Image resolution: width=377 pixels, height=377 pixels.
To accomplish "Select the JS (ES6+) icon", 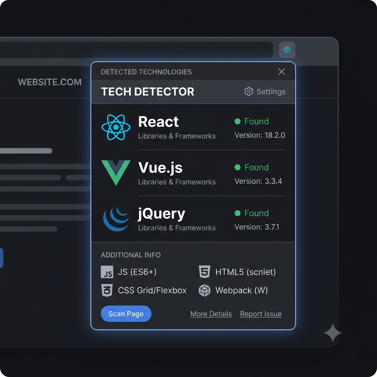I will tap(107, 272).
